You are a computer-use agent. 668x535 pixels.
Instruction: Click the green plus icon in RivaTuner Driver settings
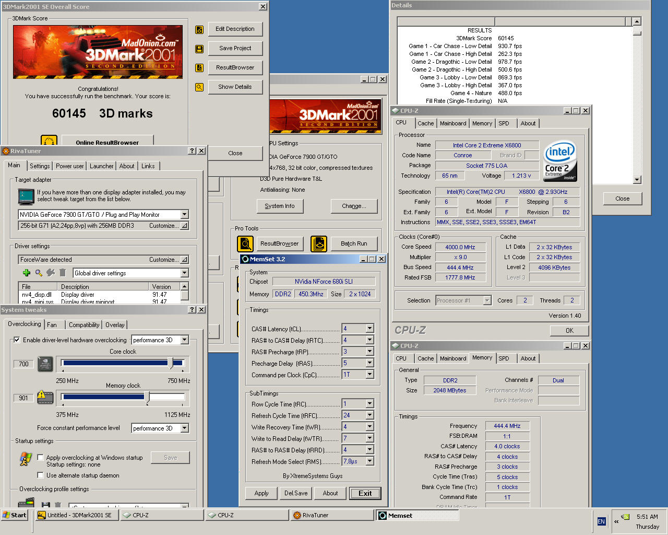(27, 273)
